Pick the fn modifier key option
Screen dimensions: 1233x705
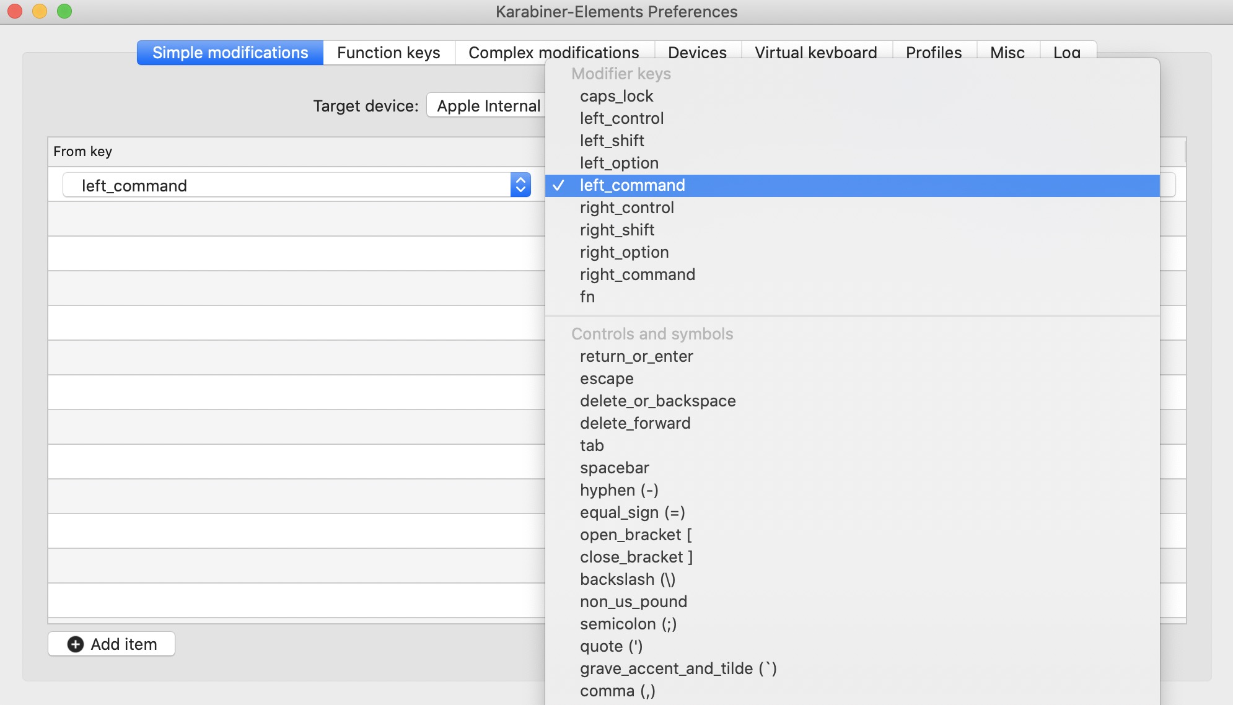click(587, 297)
